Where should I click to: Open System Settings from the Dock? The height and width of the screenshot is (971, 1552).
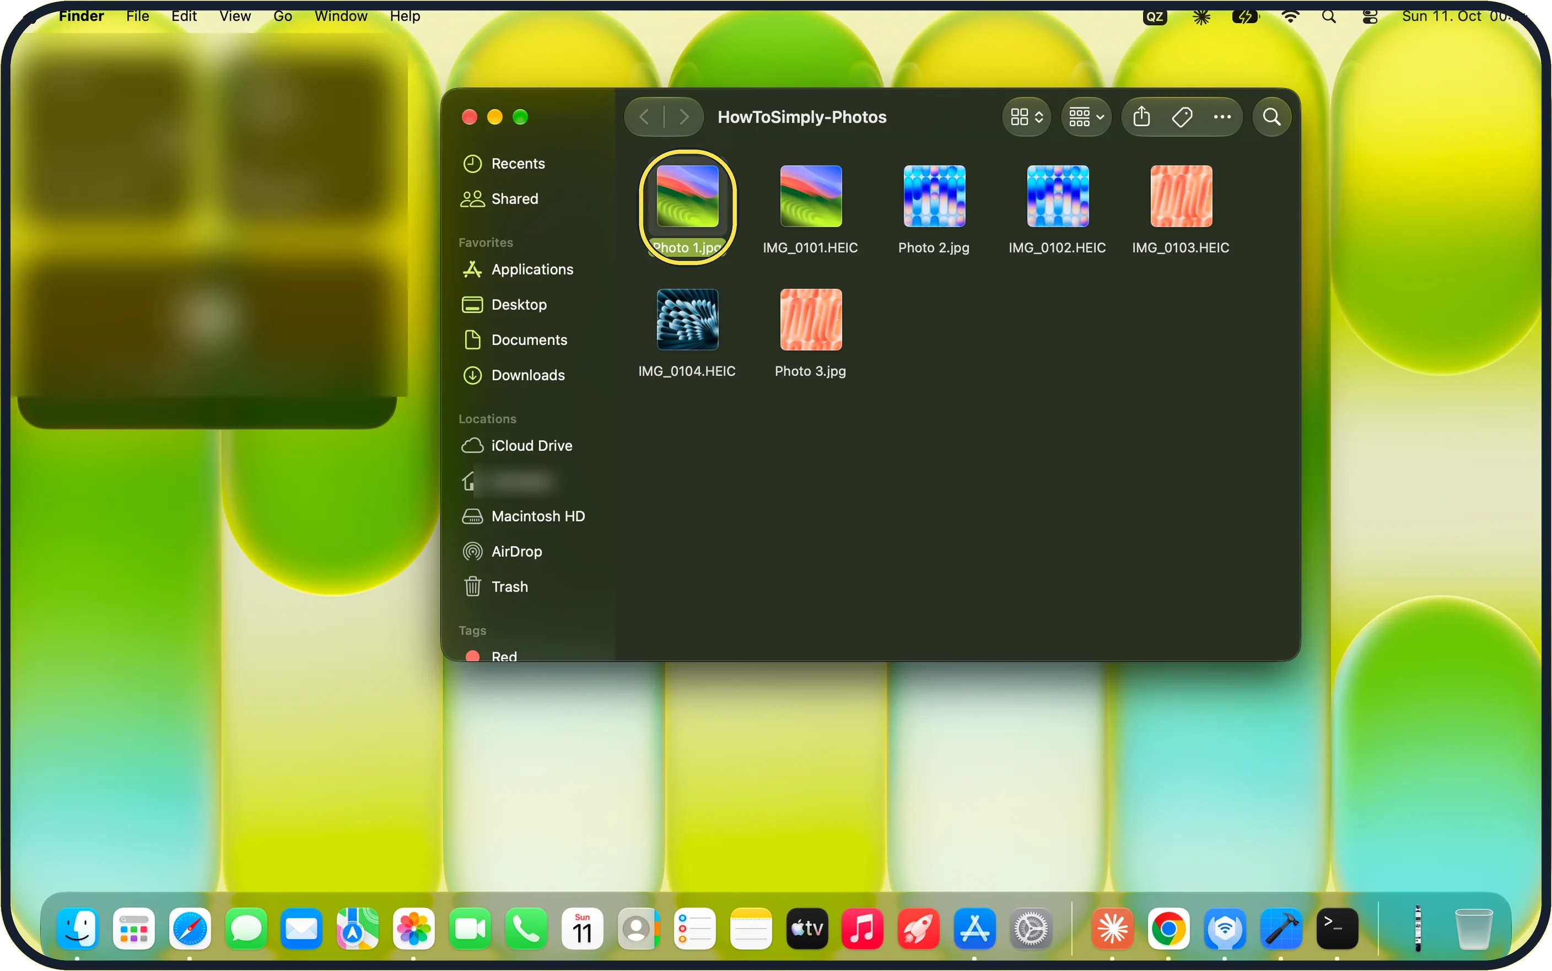pos(1031,929)
